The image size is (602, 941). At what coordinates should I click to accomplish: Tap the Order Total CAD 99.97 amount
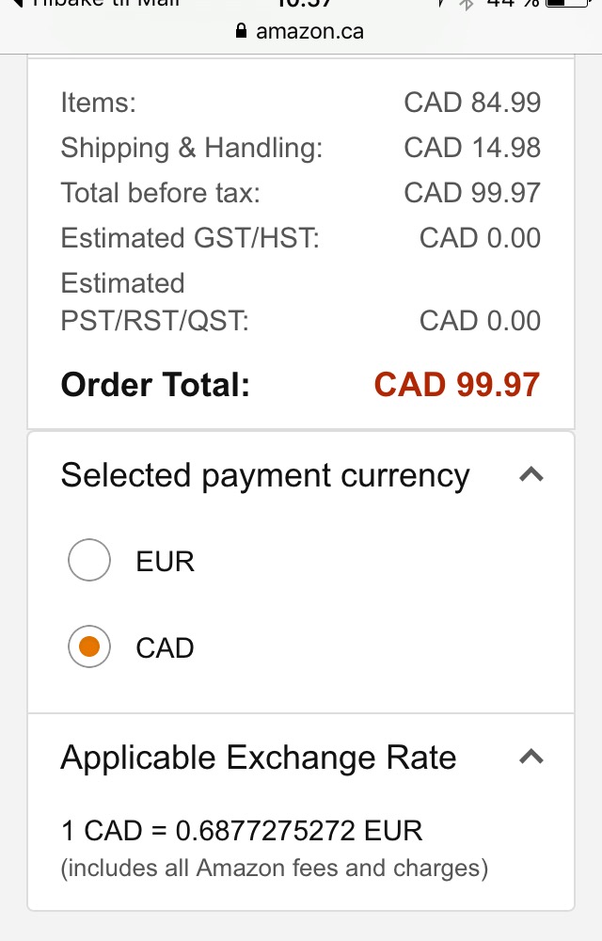457,385
